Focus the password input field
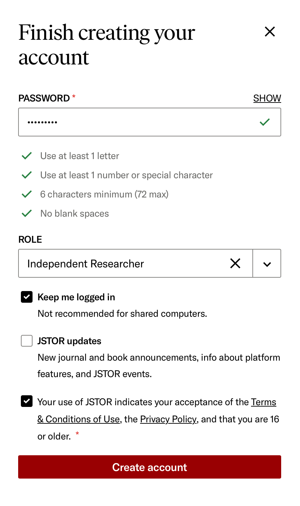300x506 pixels. pos(137,122)
